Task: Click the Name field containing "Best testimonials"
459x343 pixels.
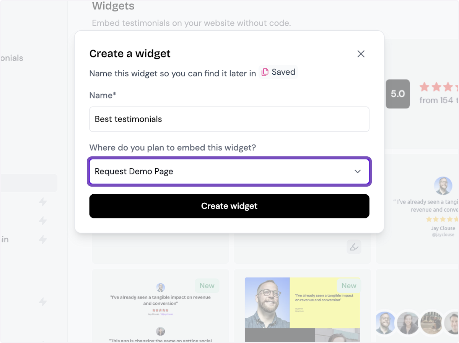Action: [x=229, y=119]
